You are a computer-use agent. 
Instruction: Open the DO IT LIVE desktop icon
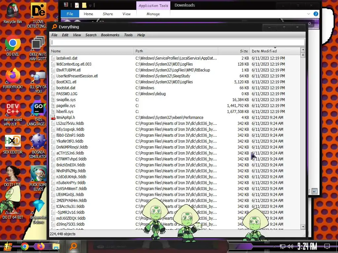point(13,176)
